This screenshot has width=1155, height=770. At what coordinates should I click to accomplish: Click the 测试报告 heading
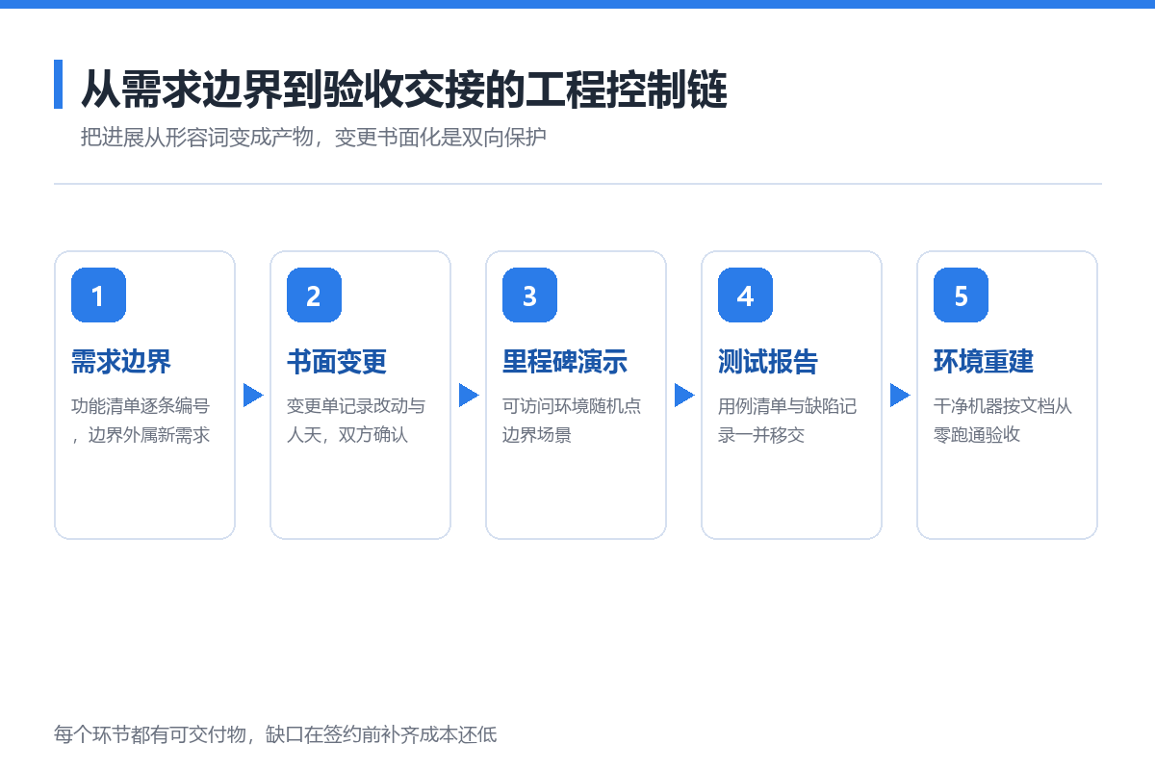click(768, 362)
